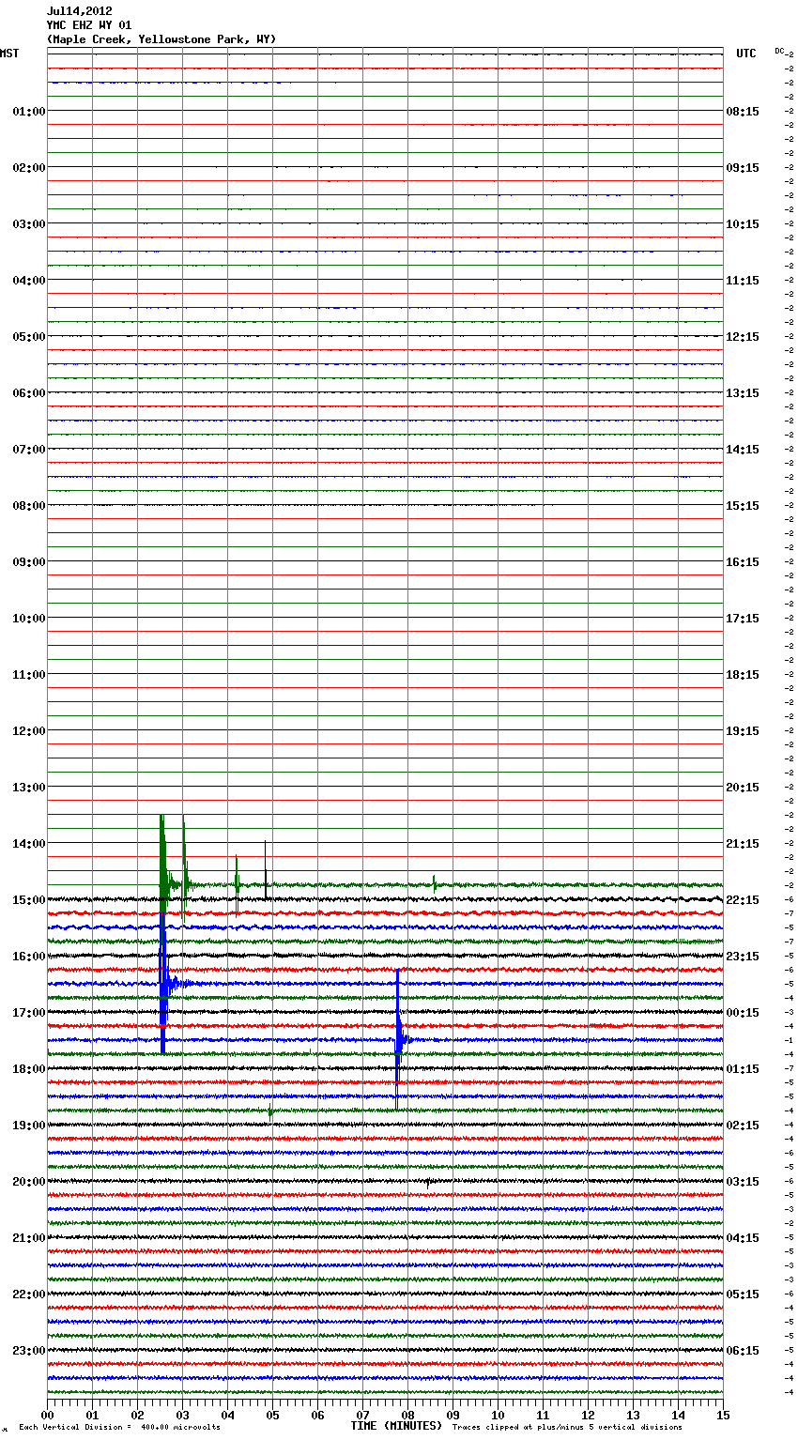Viewport: 798px width, 1440px height.
Task: Select the 05:00 MST time label
Action: point(29,337)
